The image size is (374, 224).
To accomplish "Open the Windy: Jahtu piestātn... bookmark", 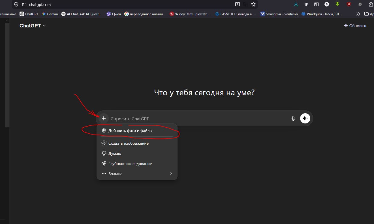I will click(x=190, y=14).
